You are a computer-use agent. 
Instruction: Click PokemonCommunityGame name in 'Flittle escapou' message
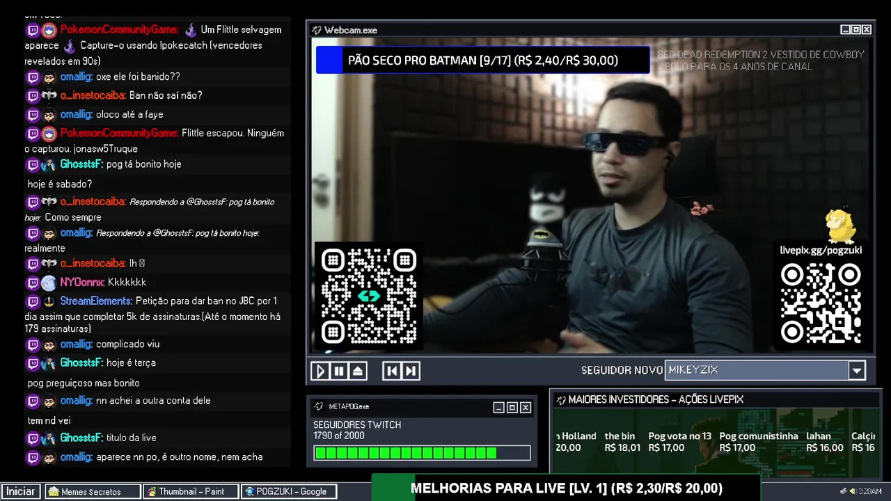click(x=119, y=133)
